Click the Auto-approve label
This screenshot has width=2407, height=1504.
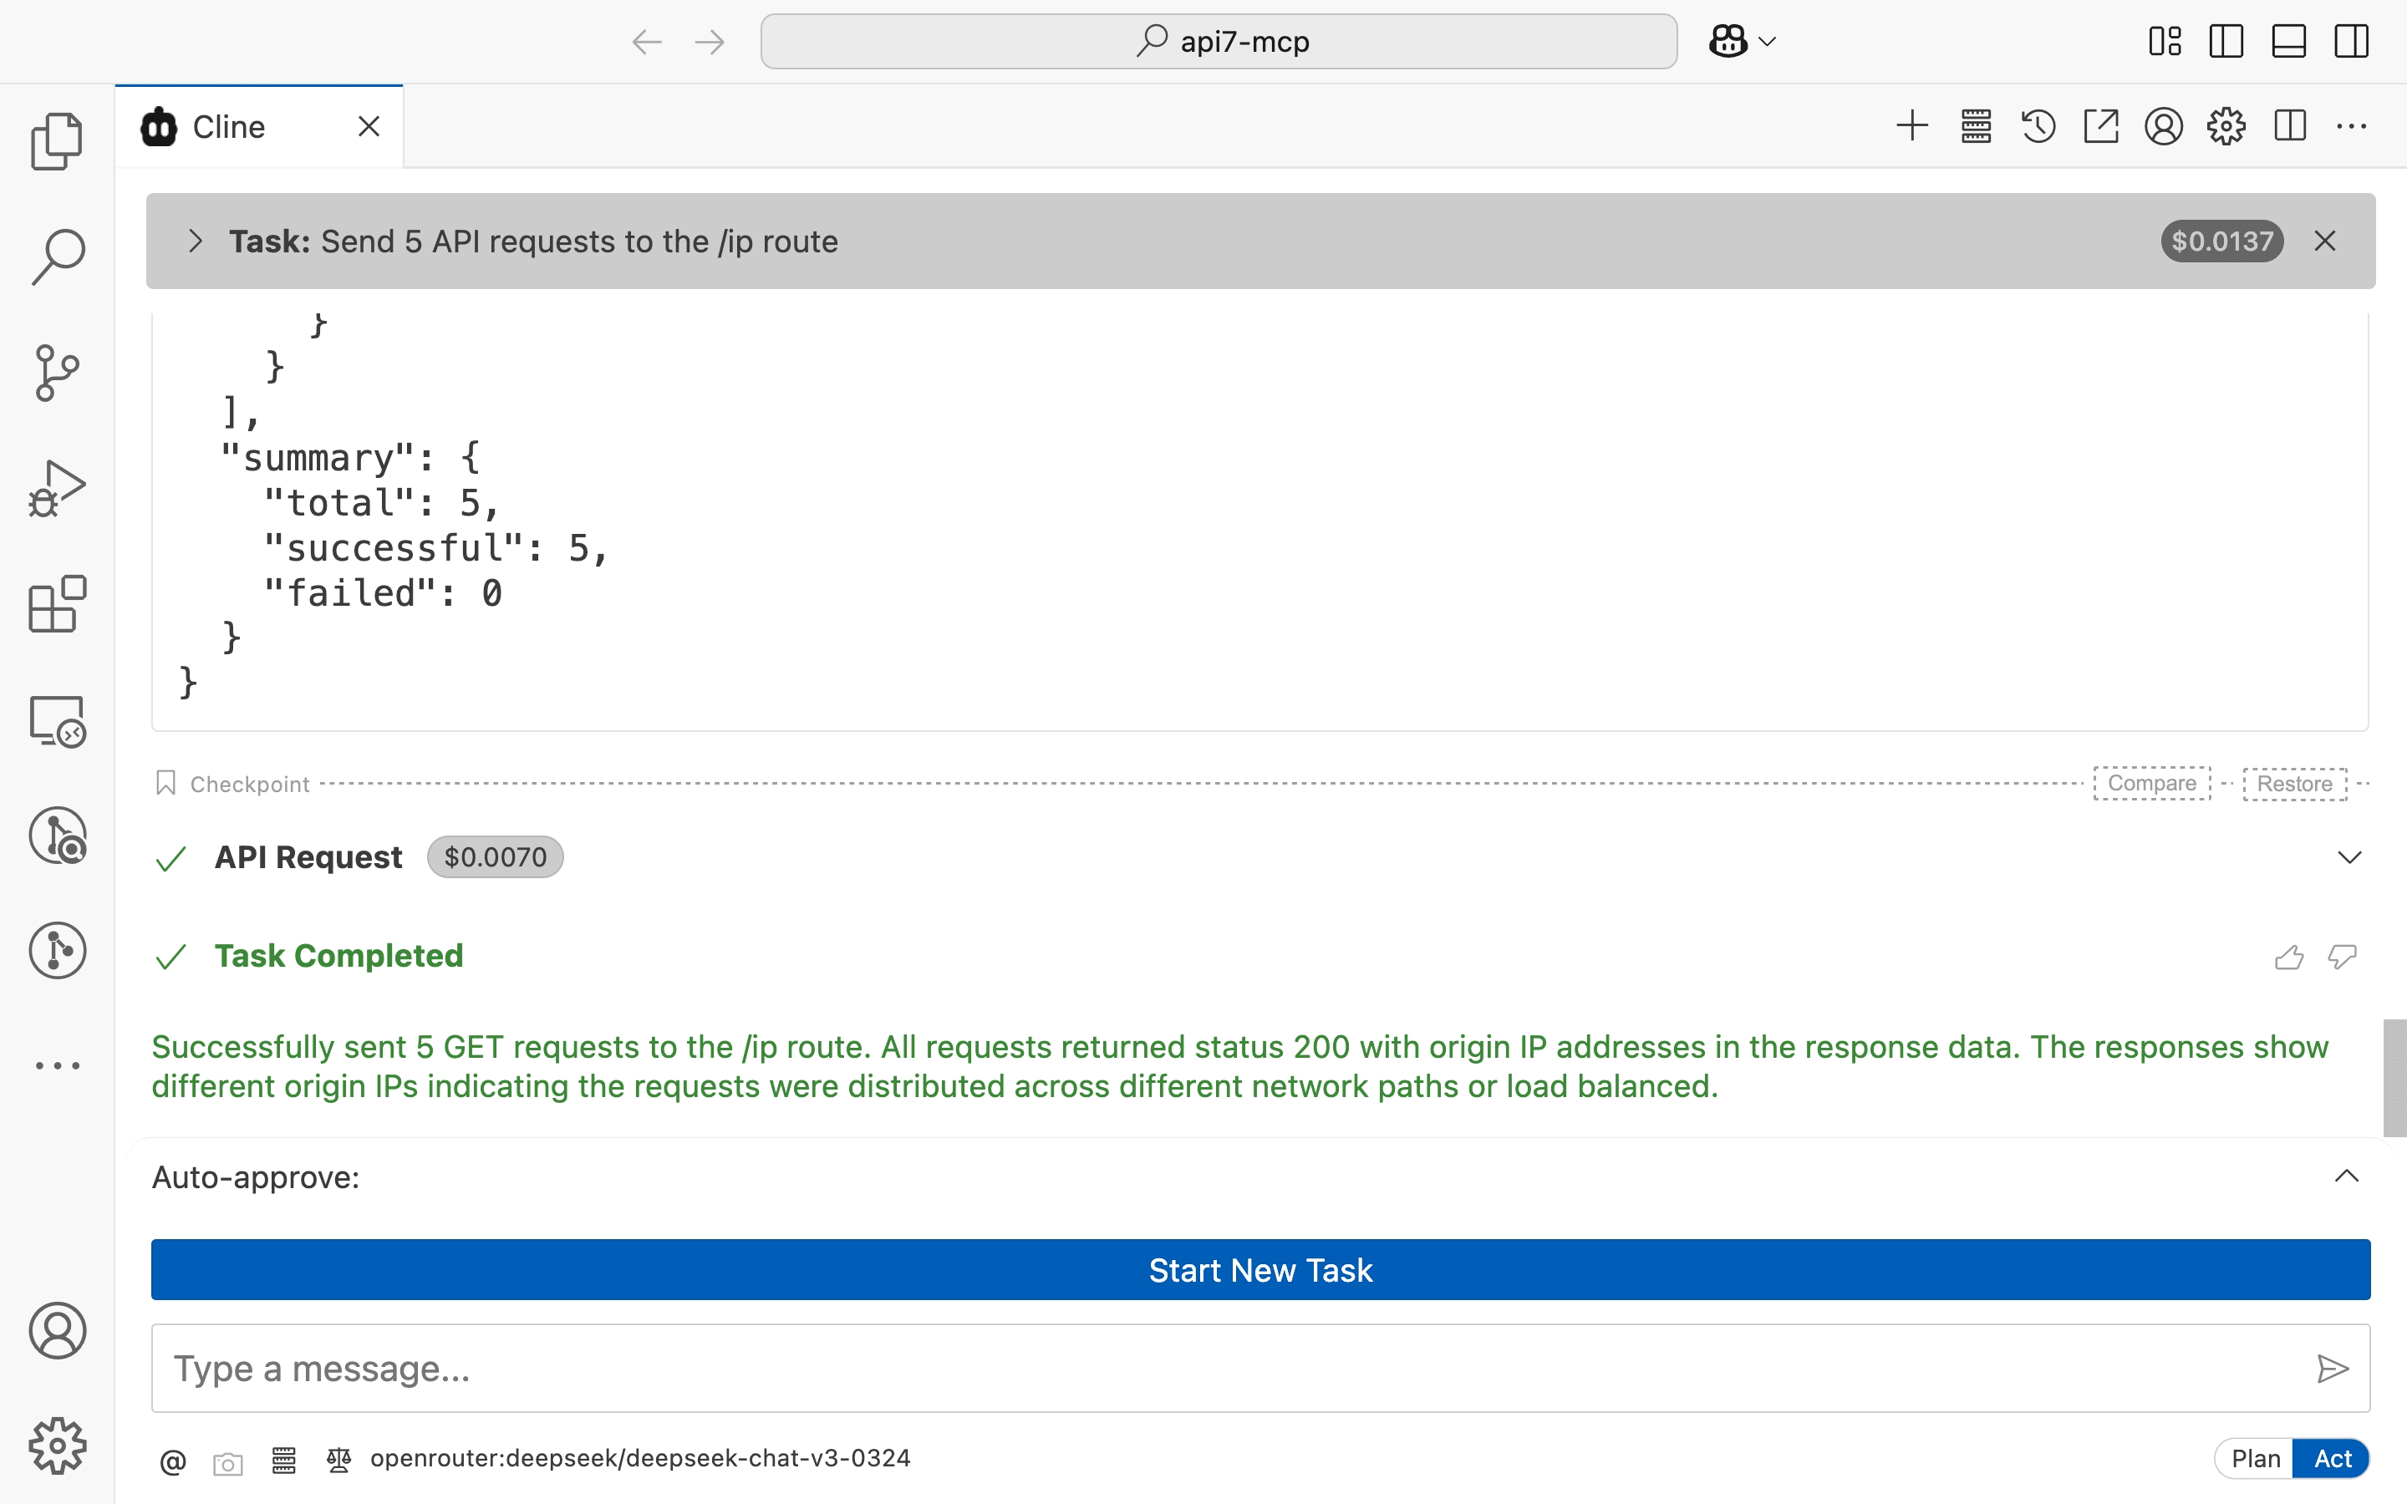[255, 1176]
